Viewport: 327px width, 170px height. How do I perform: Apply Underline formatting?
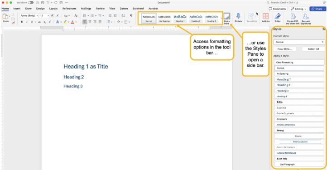(32, 22)
